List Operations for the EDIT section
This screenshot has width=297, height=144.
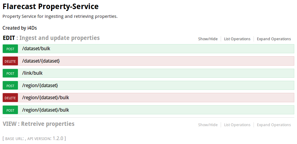(x=237, y=39)
